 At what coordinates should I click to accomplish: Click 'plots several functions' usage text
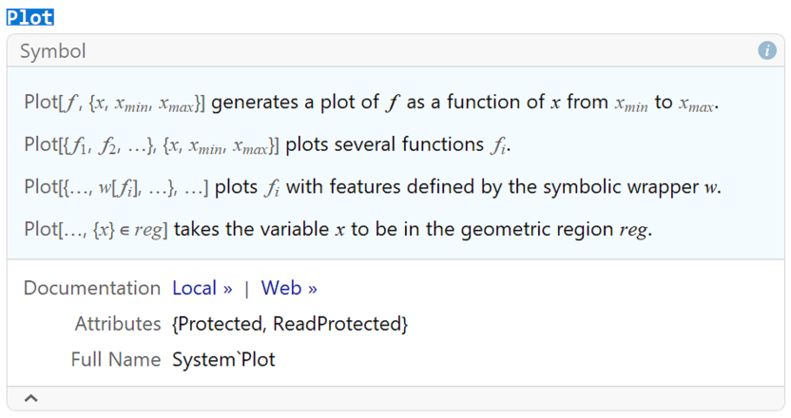(x=385, y=145)
